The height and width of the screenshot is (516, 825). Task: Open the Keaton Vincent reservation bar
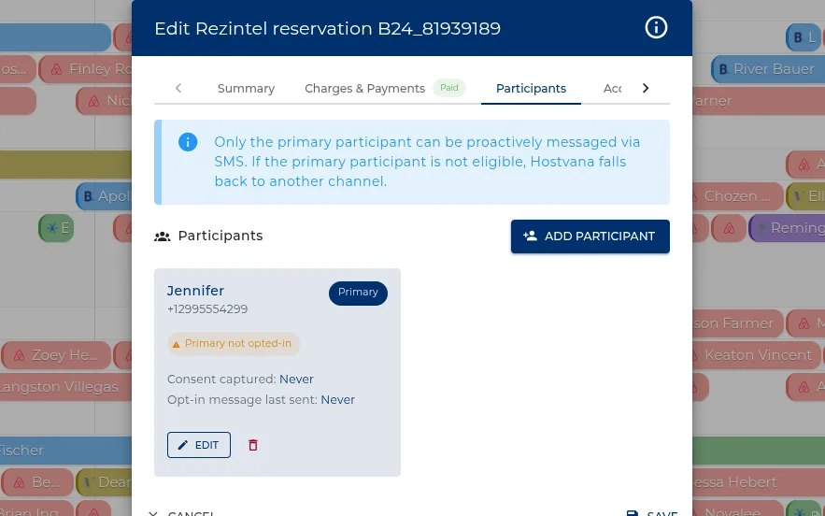pyautogui.click(x=756, y=355)
